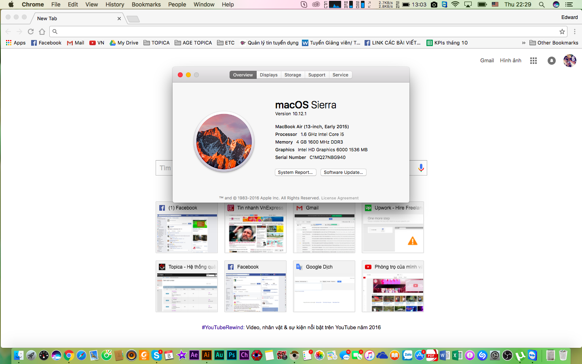Open My Drive bookmark

[124, 43]
